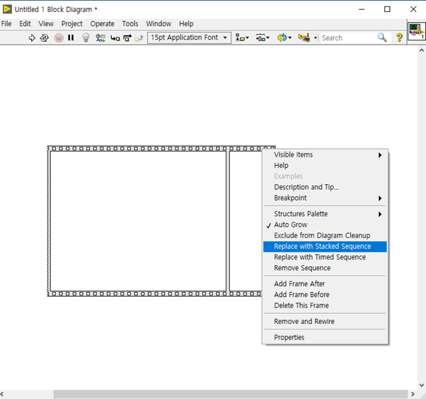The height and width of the screenshot is (399, 426).
Task: Expand the Structures Palette submenu
Action: pos(325,214)
